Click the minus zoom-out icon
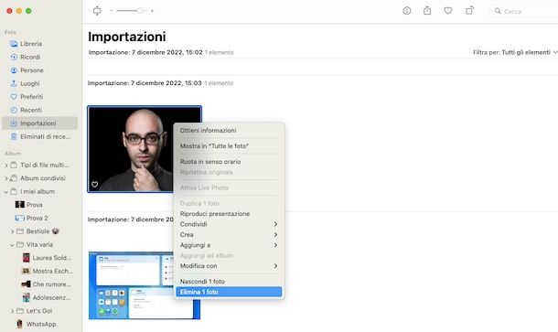This screenshot has width=558, height=332. (112, 11)
